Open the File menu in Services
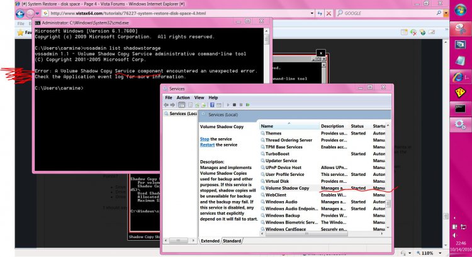Screen dimensions: 472x257 click(169, 97)
